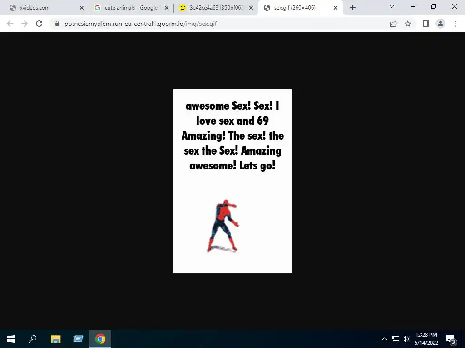
Task: Close the 3e42ce4a631350bf tab
Action: 251,8
